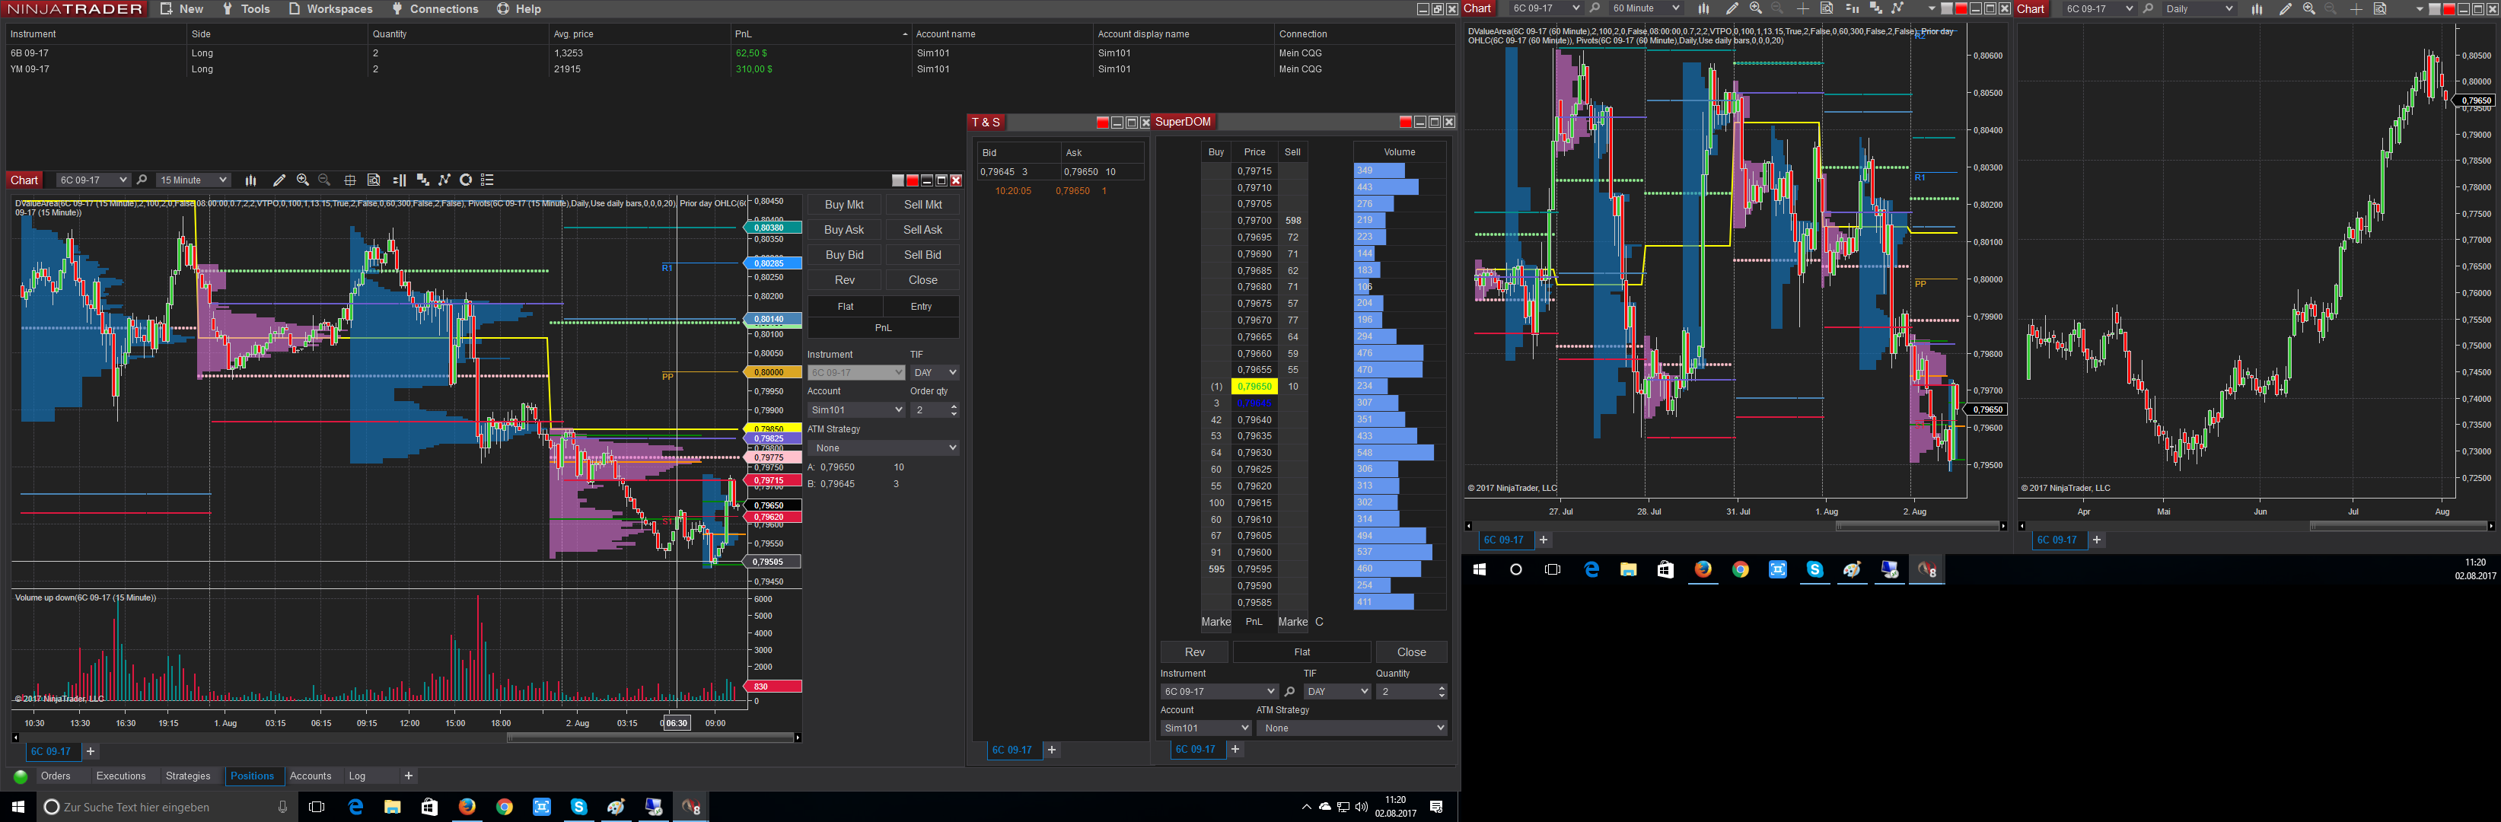Add new tab beside Log tab

tap(409, 776)
